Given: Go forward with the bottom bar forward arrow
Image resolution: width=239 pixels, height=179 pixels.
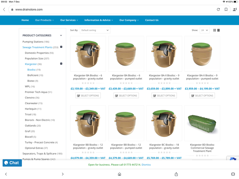Looking at the screenshot, I should click(63, 174).
